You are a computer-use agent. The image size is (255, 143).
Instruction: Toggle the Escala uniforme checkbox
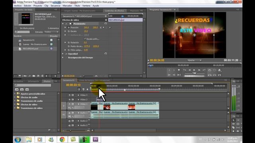coord(85,39)
